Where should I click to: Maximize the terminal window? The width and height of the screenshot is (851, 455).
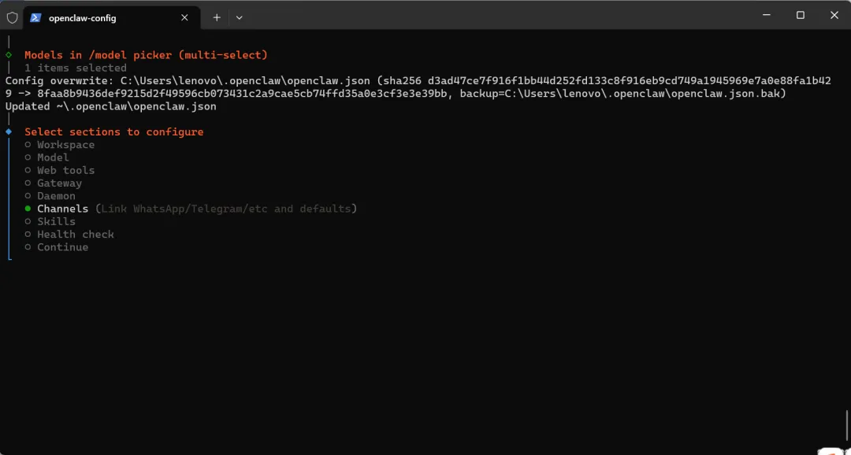[800, 15]
